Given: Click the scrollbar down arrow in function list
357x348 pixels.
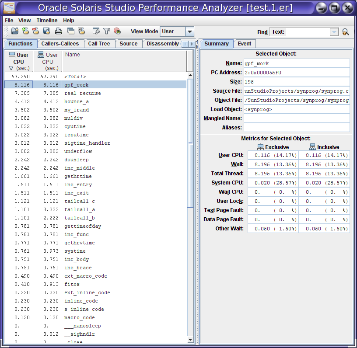Looking at the screenshot, I should click(190, 340).
